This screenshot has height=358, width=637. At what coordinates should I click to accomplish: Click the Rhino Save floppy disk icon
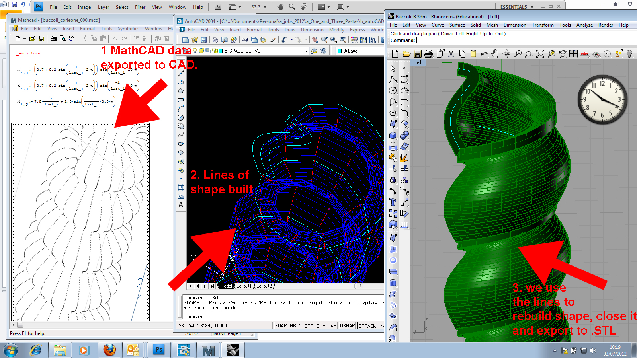[417, 54]
